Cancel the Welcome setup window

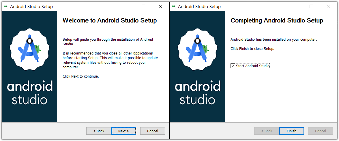click(x=153, y=131)
